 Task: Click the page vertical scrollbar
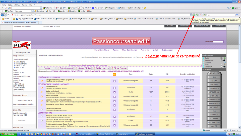(x=239, y=77)
